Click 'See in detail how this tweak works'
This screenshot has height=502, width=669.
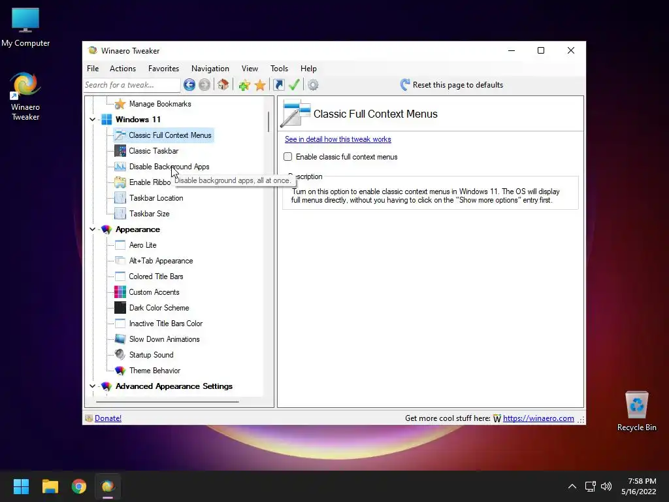click(x=338, y=139)
